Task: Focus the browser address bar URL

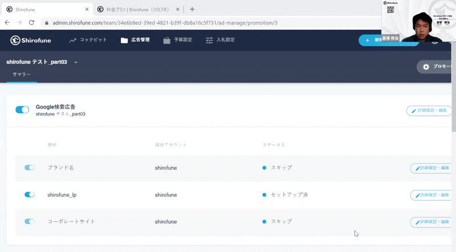Action: (165, 23)
